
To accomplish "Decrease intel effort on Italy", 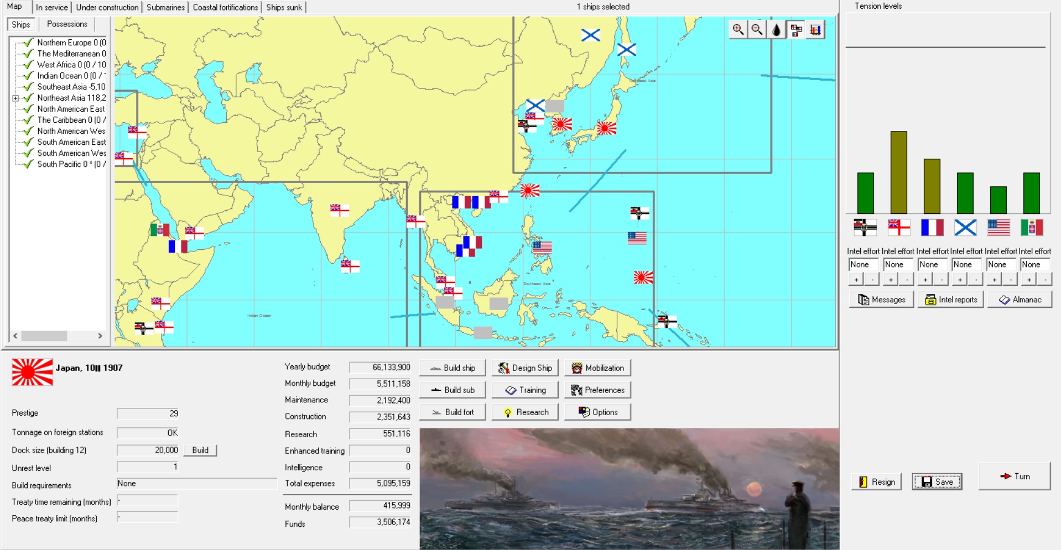I will (x=1045, y=280).
